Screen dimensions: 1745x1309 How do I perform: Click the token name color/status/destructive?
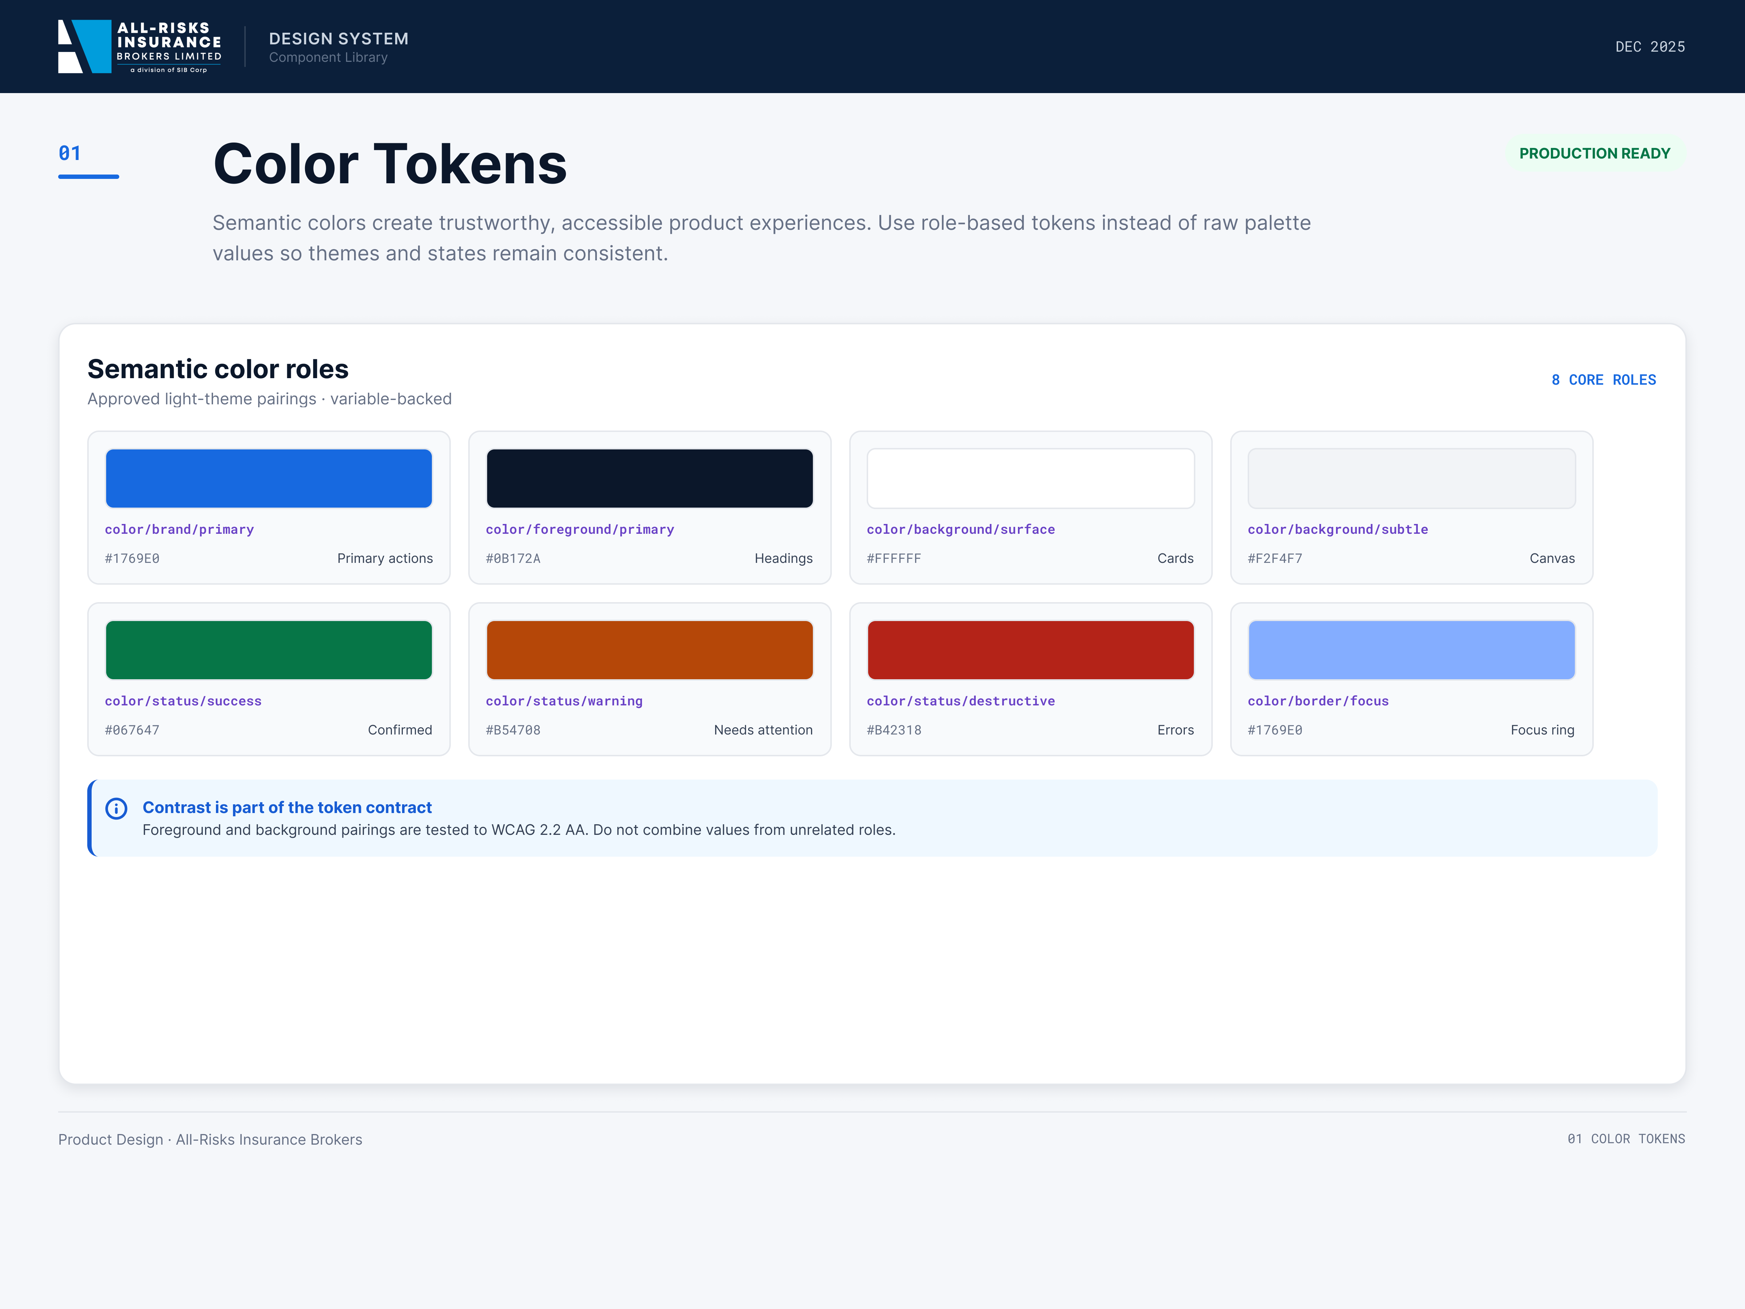pyautogui.click(x=960, y=701)
